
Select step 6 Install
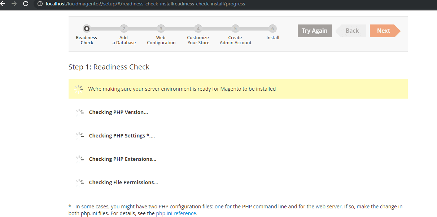[272, 29]
